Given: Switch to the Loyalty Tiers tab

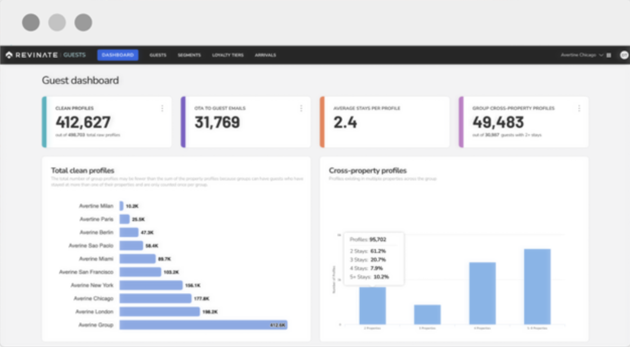Looking at the screenshot, I should 228,55.
